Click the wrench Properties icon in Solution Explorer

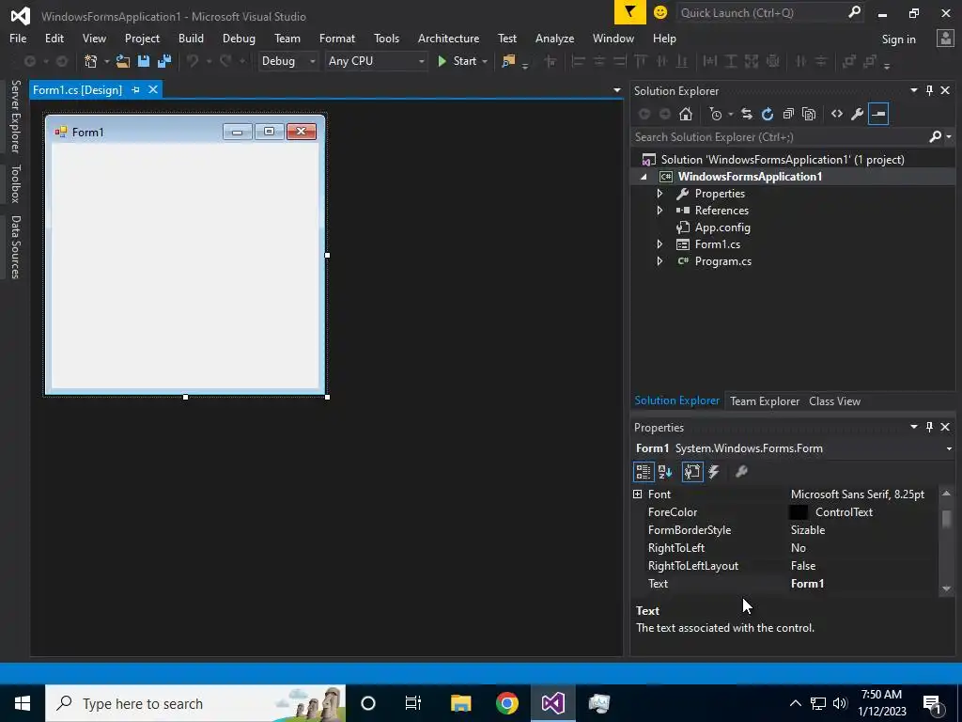click(x=858, y=114)
